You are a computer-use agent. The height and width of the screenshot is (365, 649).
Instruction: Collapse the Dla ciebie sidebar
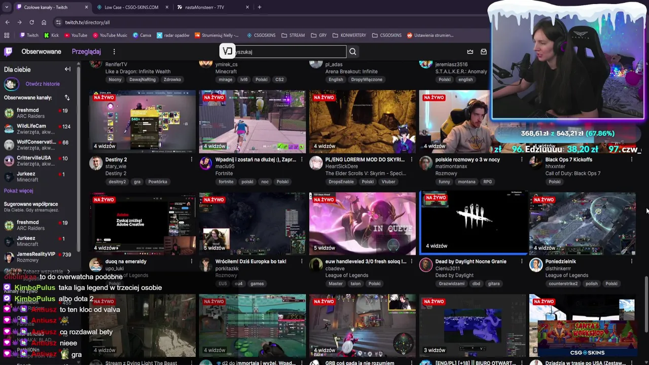tap(67, 69)
